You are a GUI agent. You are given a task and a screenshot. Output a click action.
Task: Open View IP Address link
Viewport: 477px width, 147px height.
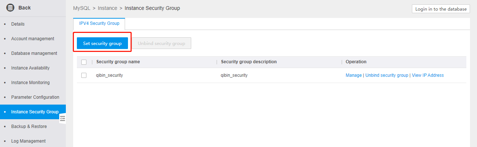point(428,75)
